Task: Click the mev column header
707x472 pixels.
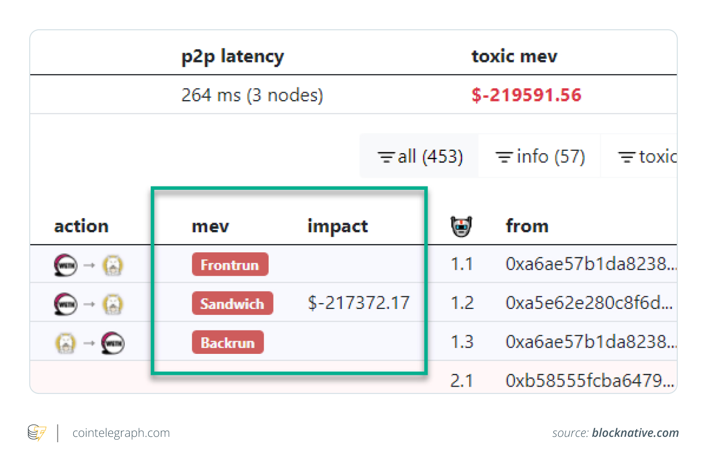Action: [x=210, y=226]
